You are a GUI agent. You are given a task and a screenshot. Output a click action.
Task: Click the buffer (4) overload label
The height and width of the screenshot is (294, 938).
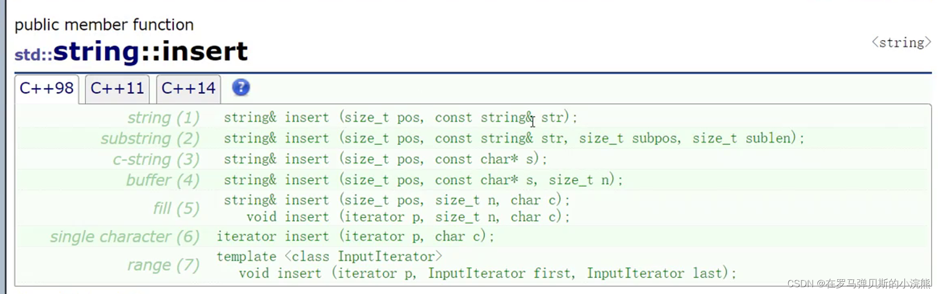click(163, 180)
